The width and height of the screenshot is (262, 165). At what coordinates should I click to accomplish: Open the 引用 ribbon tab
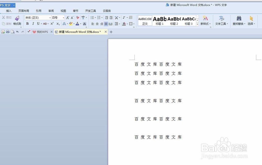[x=39, y=11]
